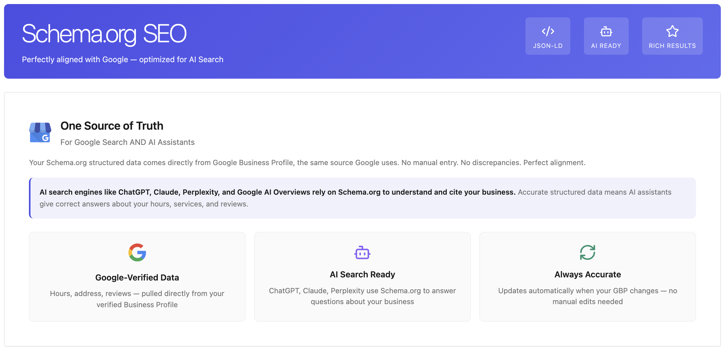Image resolution: width=728 pixels, height=352 pixels.
Task: Open the AI Search Ready card heading
Action: pyautogui.click(x=362, y=274)
